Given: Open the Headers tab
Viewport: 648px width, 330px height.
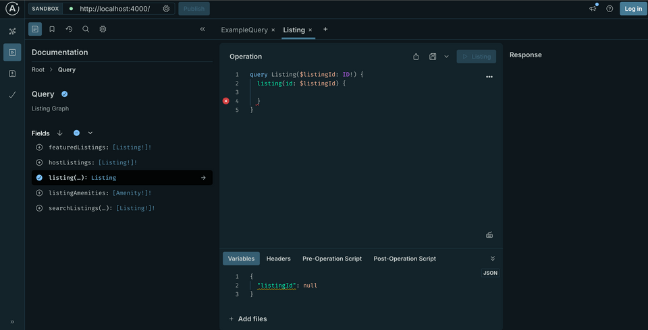Looking at the screenshot, I should click(x=279, y=259).
